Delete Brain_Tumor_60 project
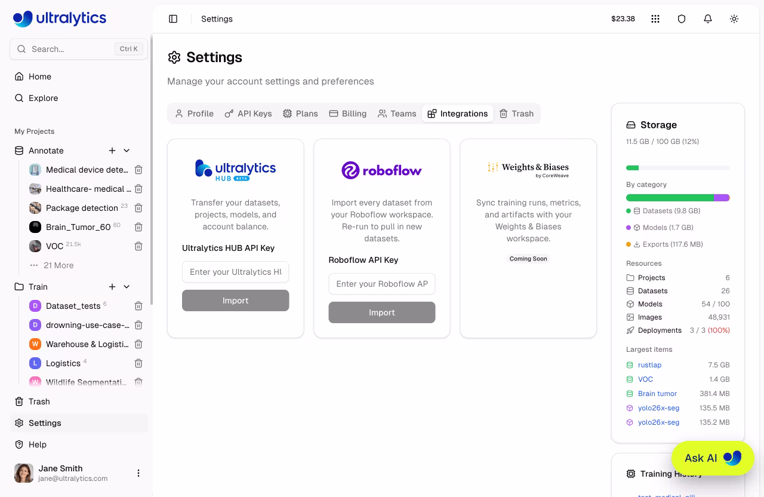The width and height of the screenshot is (764, 497). [x=138, y=227]
